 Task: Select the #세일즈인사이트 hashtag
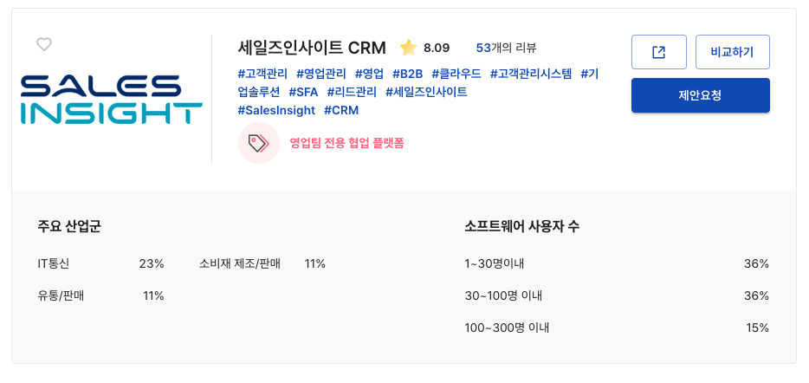point(426,92)
